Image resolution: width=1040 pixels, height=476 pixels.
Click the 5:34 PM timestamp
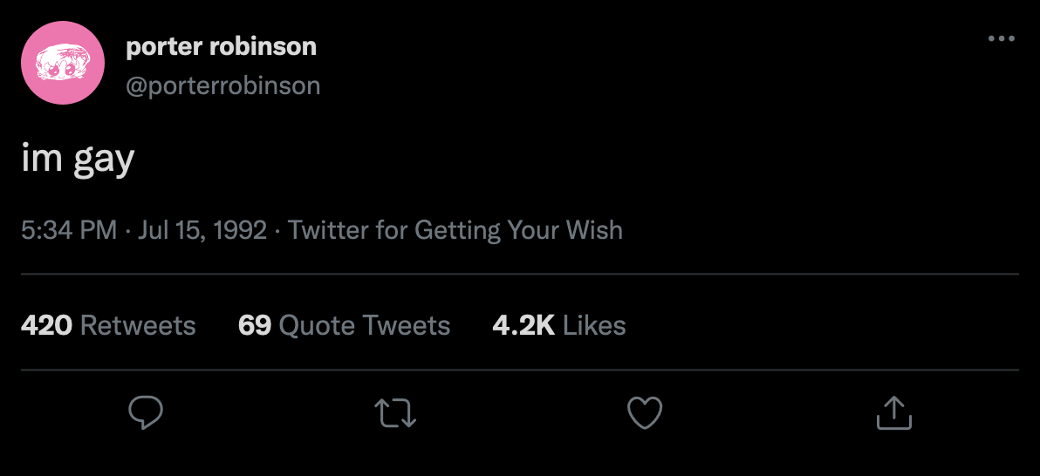pos(69,230)
